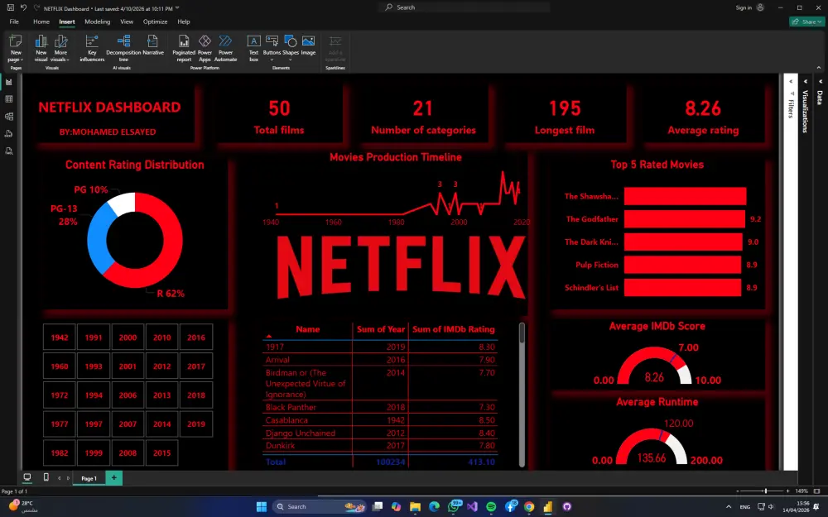Click the Sign in button
Image resolution: width=828 pixels, height=517 pixels.
(x=749, y=7)
